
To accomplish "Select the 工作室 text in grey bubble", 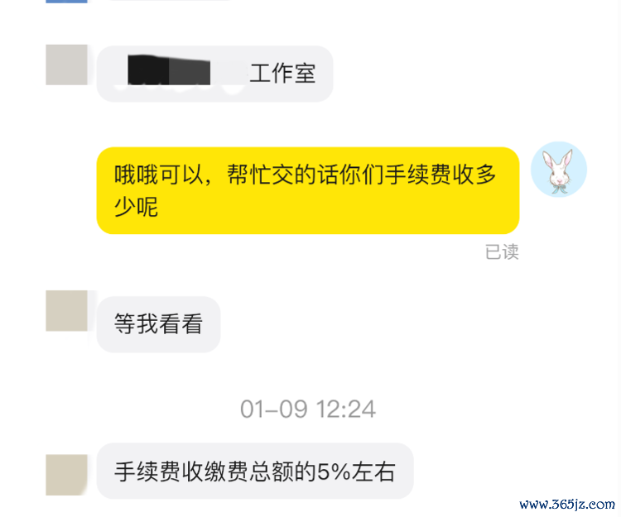I will [x=282, y=74].
